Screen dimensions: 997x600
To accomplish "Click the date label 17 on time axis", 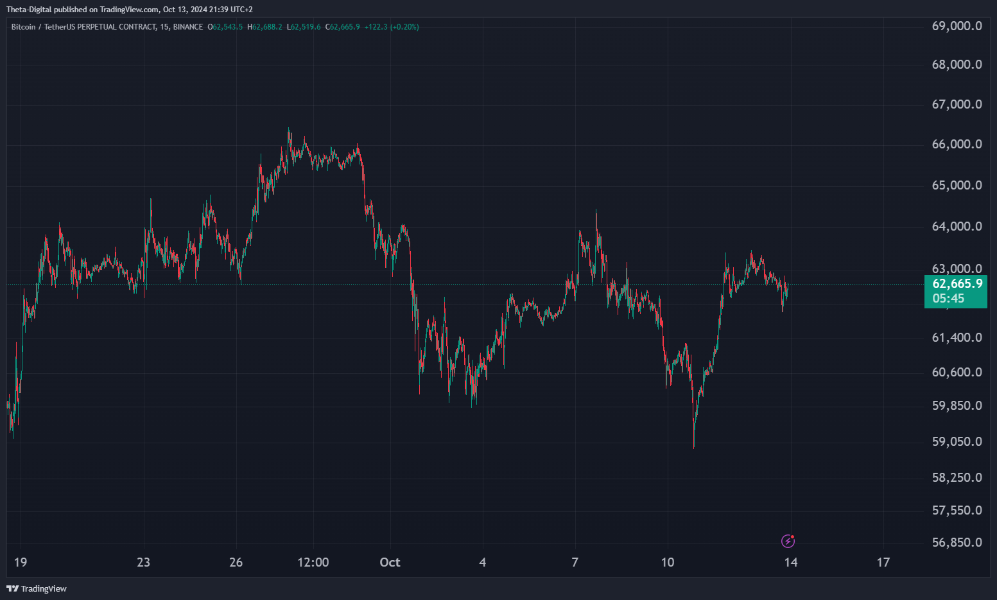I will (883, 562).
